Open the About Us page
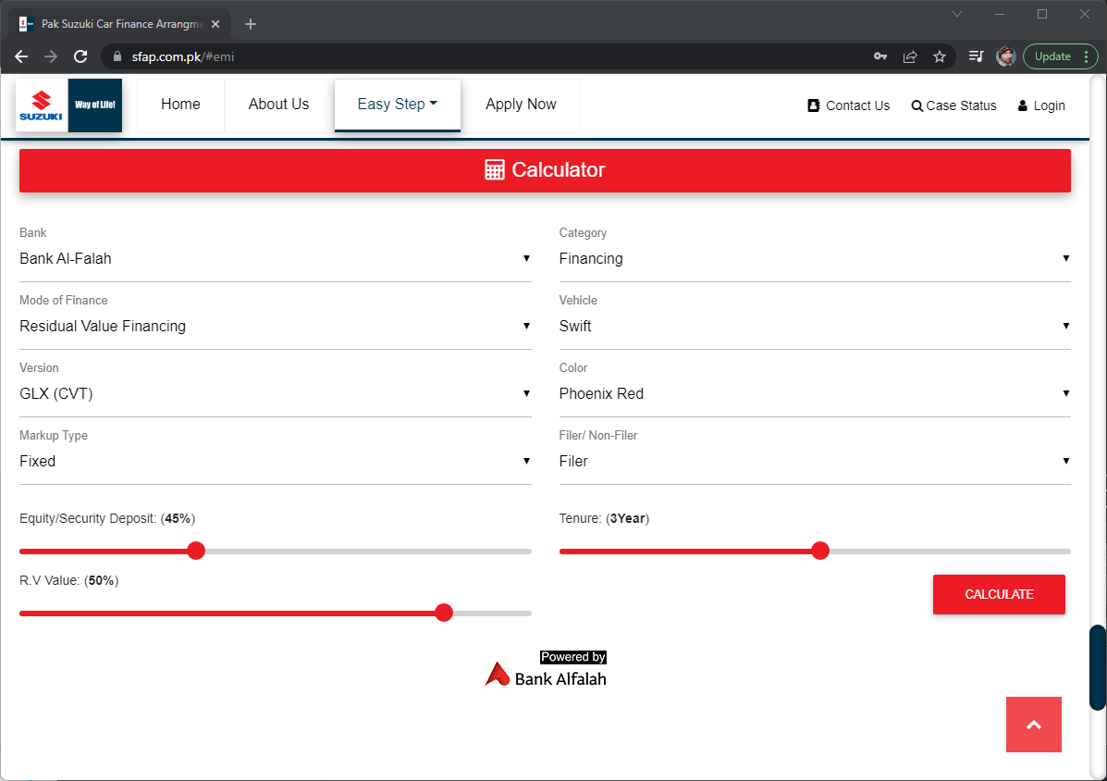Viewport: 1107px width, 781px height. [x=279, y=105]
